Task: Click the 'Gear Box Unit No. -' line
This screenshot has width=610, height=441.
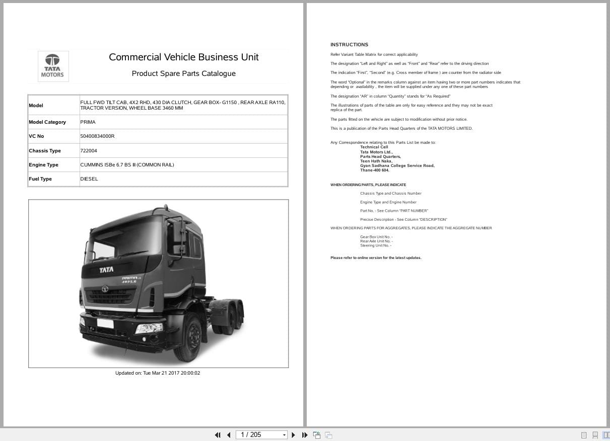Action: click(x=376, y=237)
